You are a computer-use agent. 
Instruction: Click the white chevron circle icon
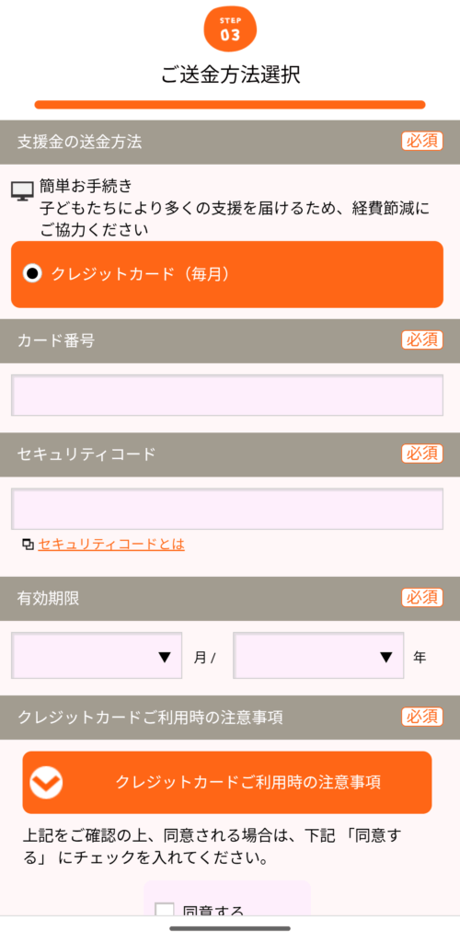click(x=46, y=782)
